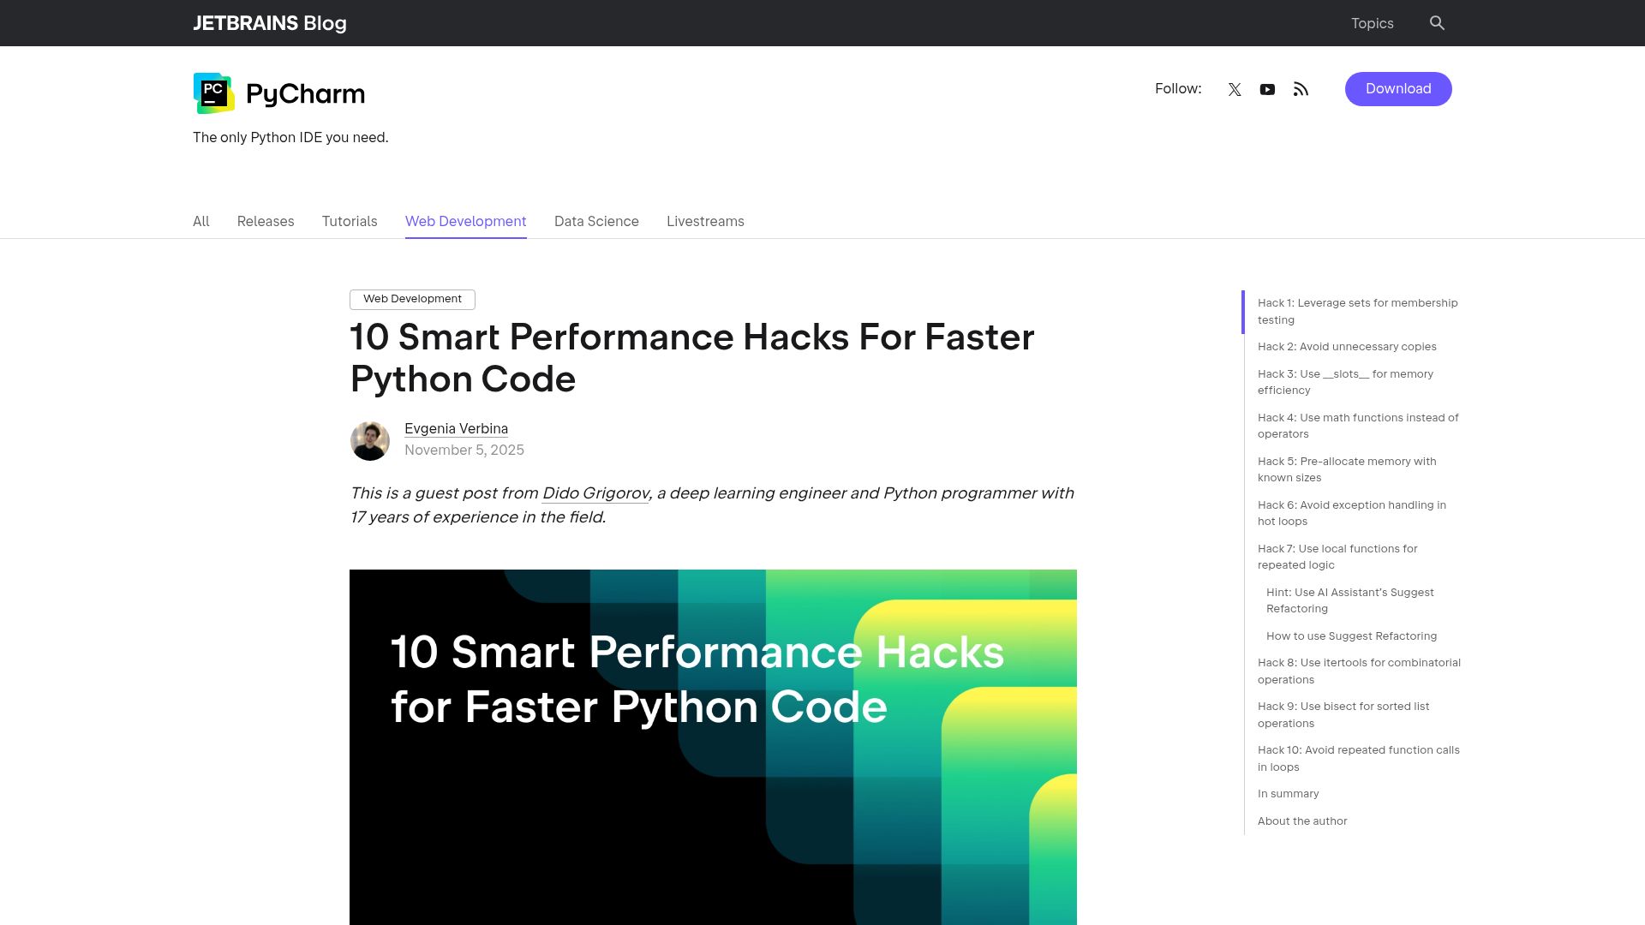Click Evgenia Verbina's author avatar
1645x925 pixels.
(370, 440)
